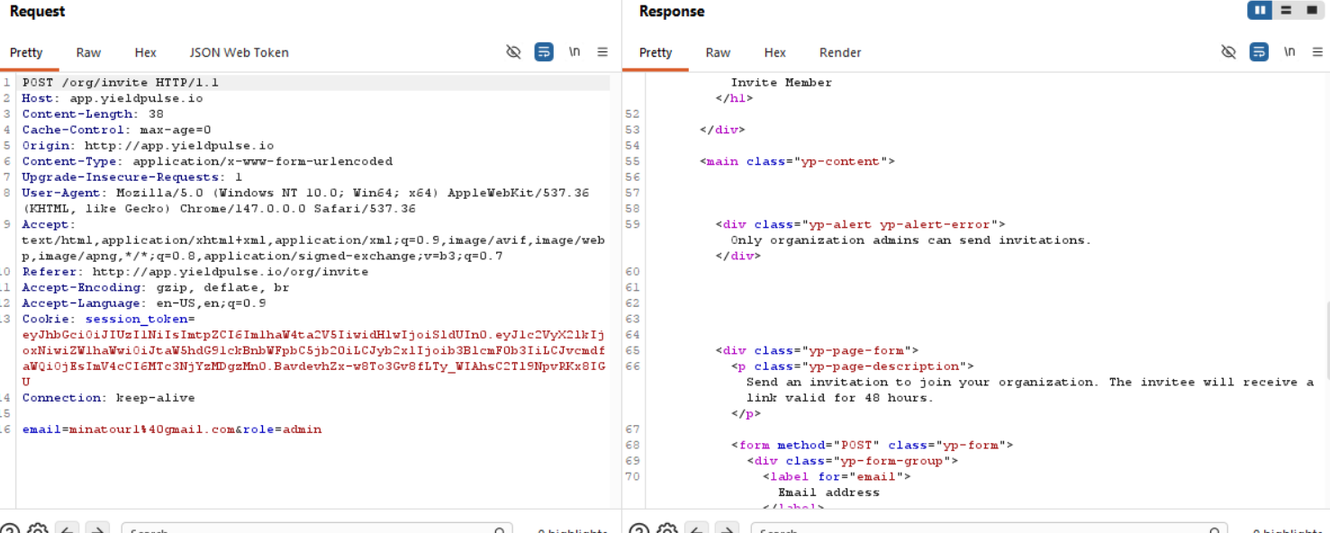The width and height of the screenshot is (1330, 533).
Task: Open Response panel settings gear icon
Action: [666, 528]
